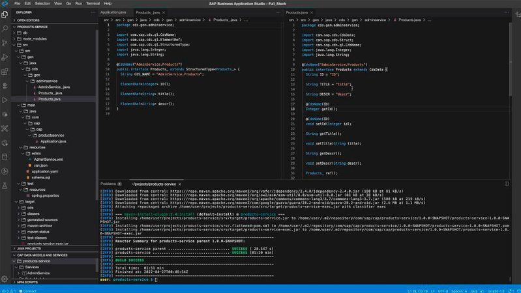Click errors and warnings count in status bar
This screenshot has height=293, width=521.
tap(9, 291)
